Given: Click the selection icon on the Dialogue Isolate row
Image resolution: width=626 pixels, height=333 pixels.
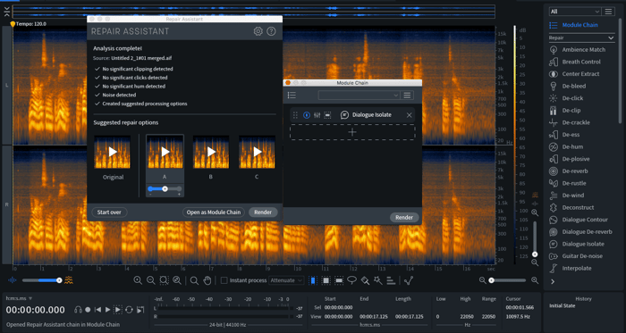Looking at the screenshot, I should [x=327, y=115].
